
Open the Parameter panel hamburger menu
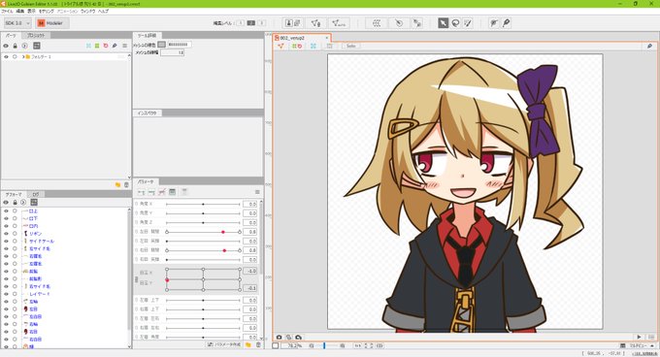[257, 192]
